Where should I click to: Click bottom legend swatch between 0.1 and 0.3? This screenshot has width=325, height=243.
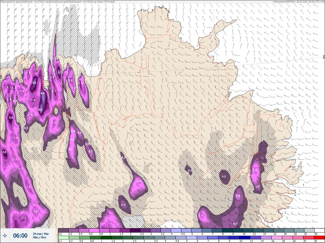(x=63, y=238)
